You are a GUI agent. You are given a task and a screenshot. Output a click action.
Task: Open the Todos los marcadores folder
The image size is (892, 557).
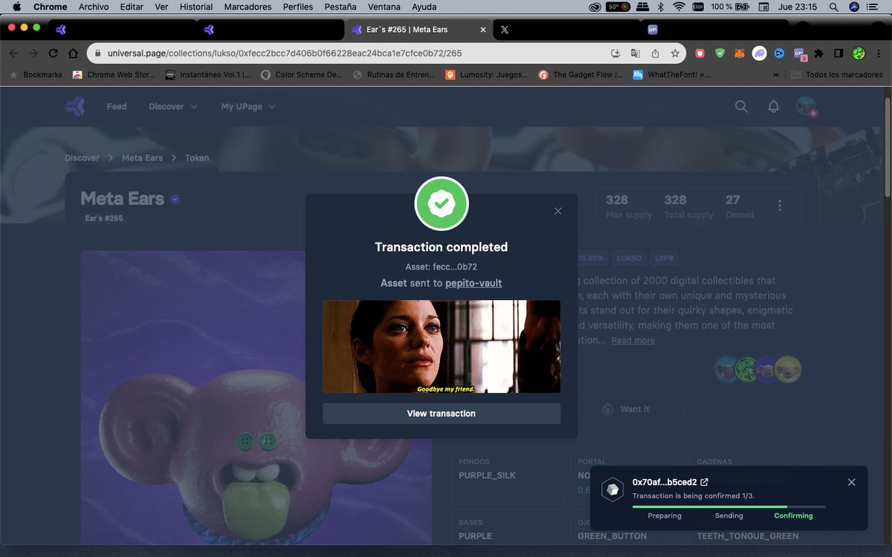point(837,74)
